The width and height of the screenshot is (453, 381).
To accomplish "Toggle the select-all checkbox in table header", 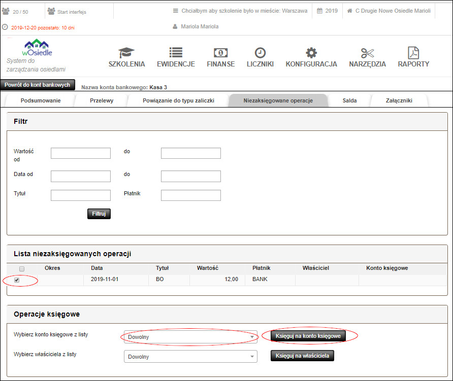I will [22, 268].
